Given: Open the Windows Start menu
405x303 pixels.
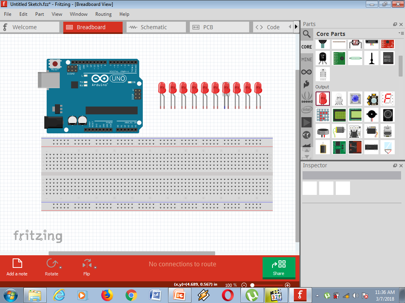Looking at the screenshot, I should [x=11, y=295].
